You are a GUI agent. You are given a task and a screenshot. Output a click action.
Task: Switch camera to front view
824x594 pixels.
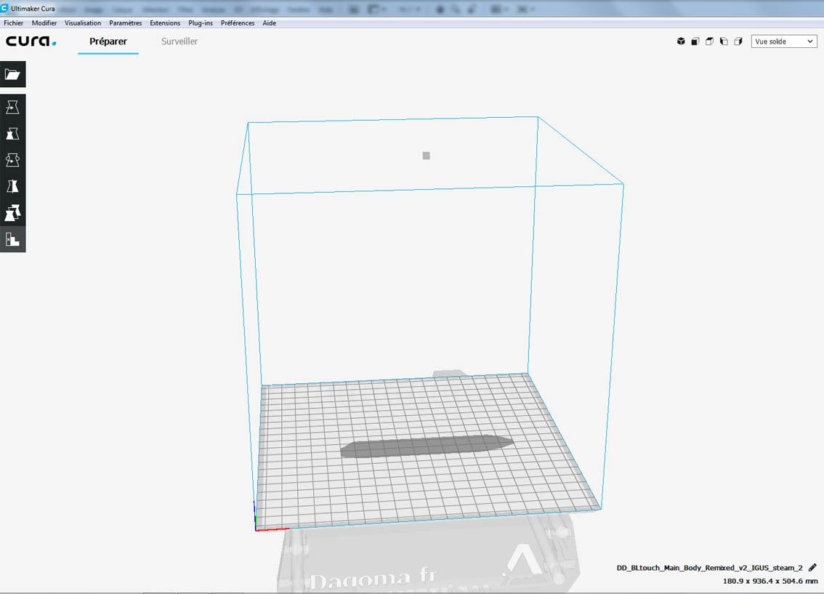click(695, 41)
